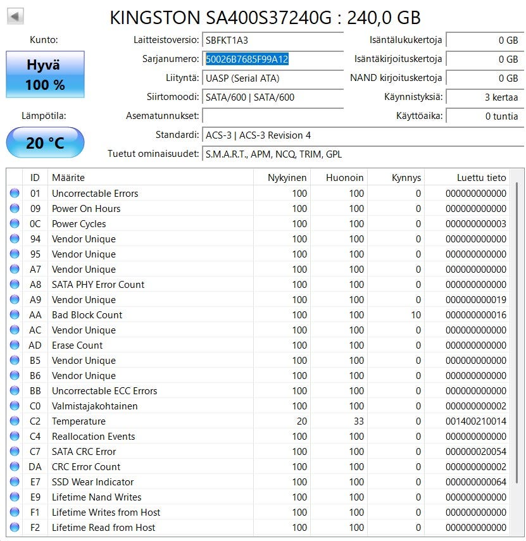526x541 pixels.
Task: Click the status icon for Lifetime Read from Host
Action: 15,527
